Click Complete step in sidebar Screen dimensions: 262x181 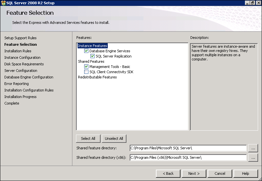click(x=12, y=103)
